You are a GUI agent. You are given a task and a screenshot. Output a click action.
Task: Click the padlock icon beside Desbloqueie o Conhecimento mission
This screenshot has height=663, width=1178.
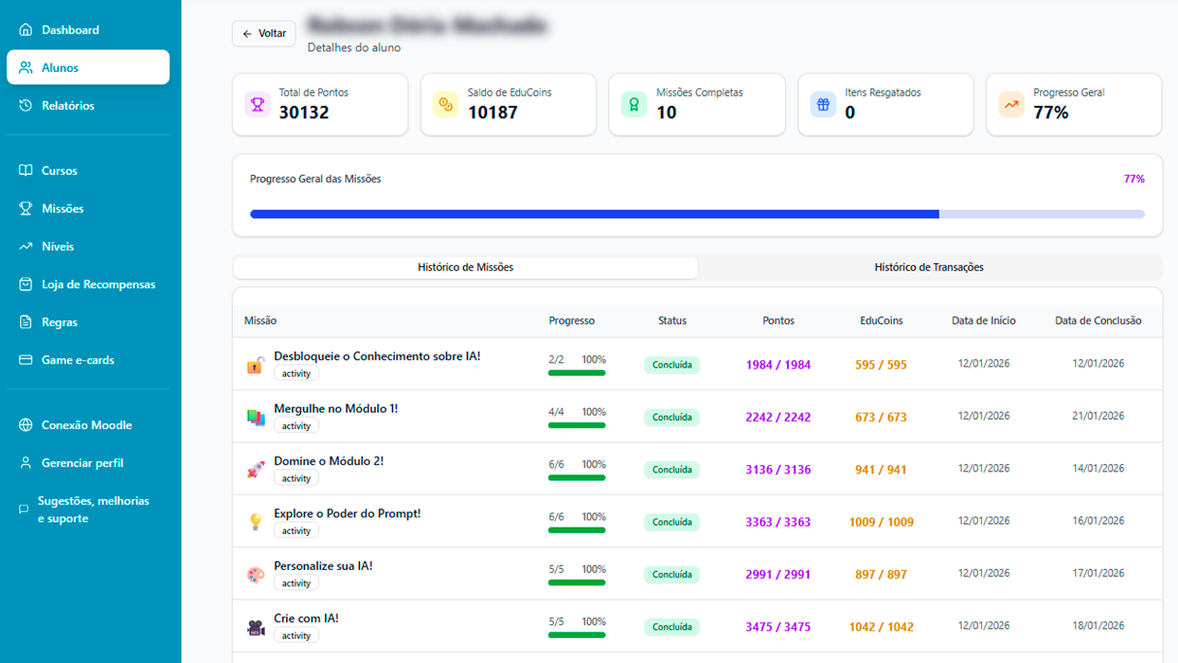(256, 365)
